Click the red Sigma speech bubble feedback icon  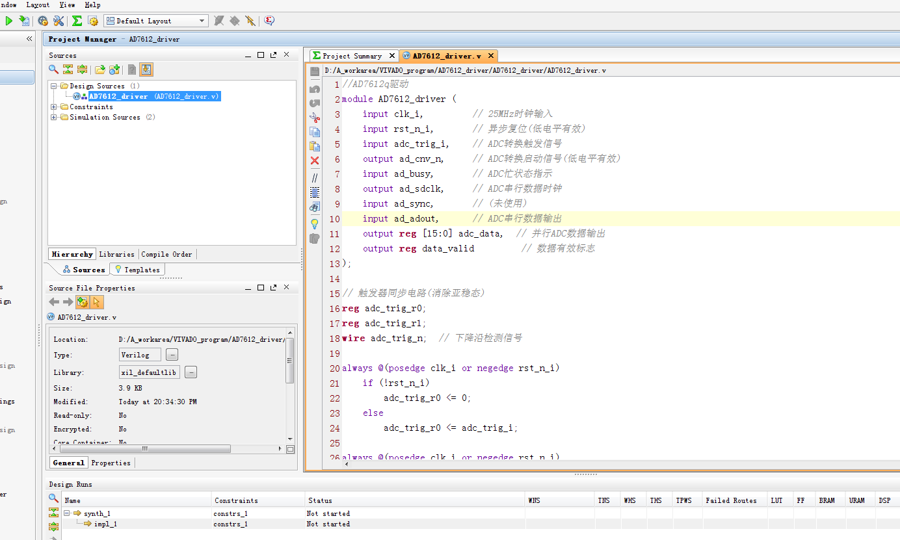coord(269,21)
